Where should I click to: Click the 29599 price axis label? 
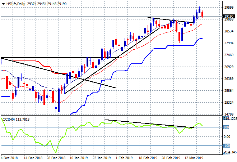coord(229,7)
